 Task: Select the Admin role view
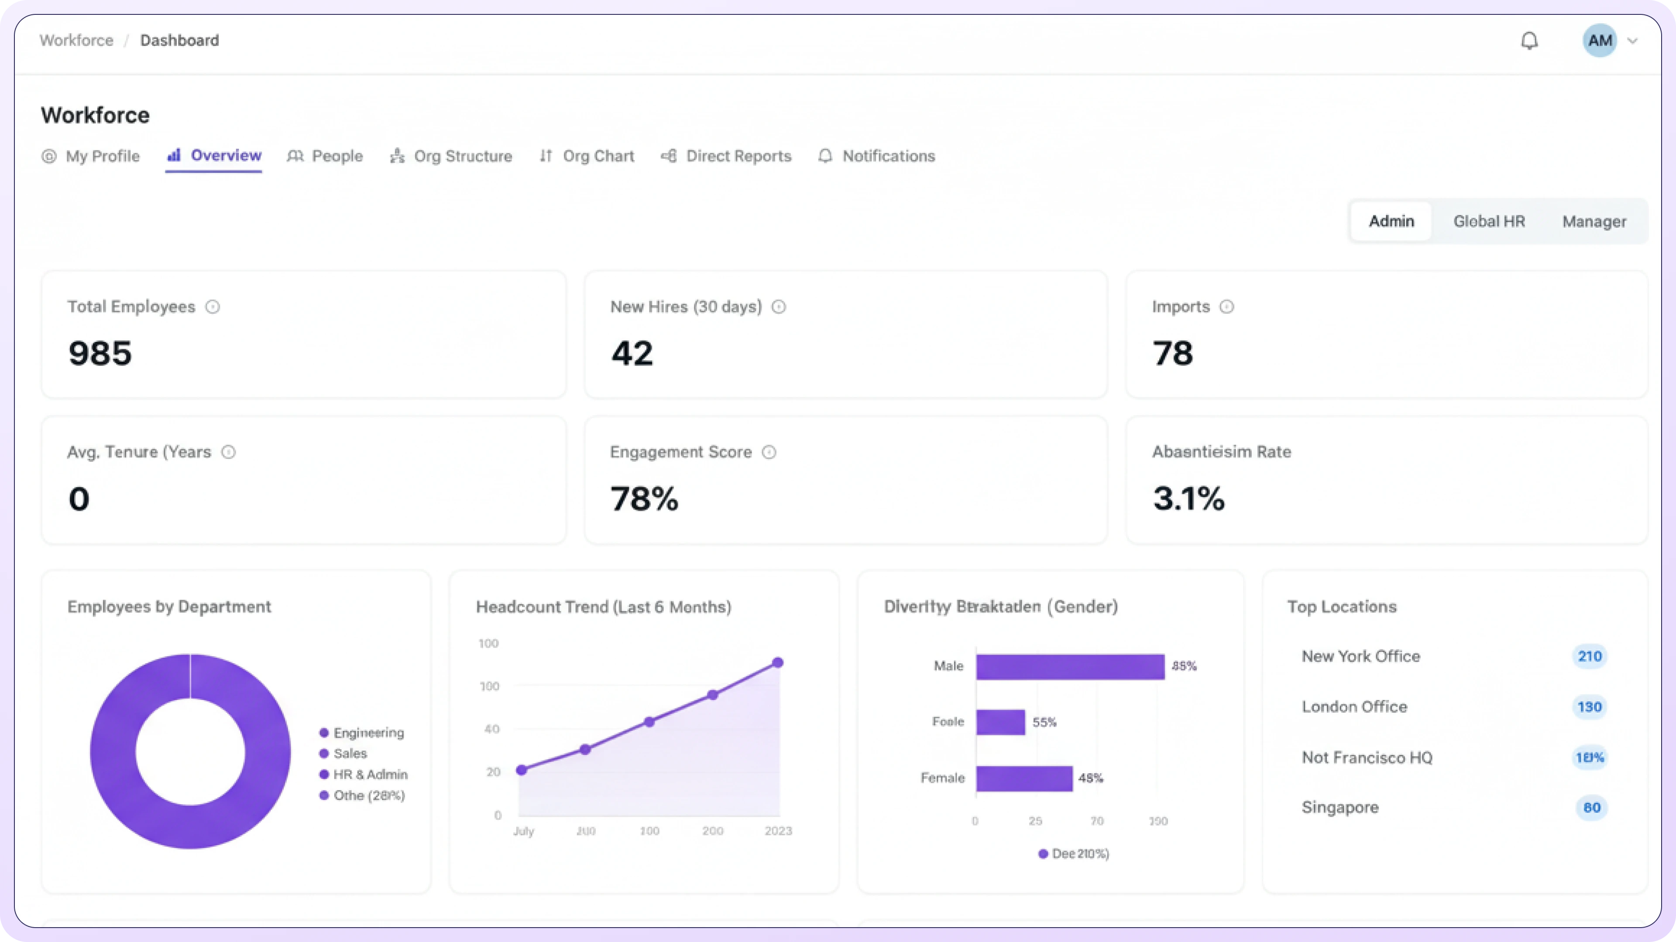pos(1391,222)
